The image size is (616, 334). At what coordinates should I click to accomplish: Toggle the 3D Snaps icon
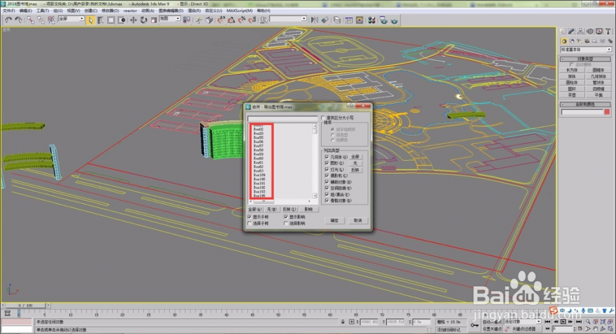(221, 20)
